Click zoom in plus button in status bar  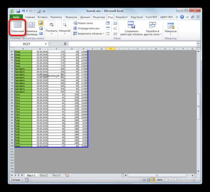pos(194,180)
